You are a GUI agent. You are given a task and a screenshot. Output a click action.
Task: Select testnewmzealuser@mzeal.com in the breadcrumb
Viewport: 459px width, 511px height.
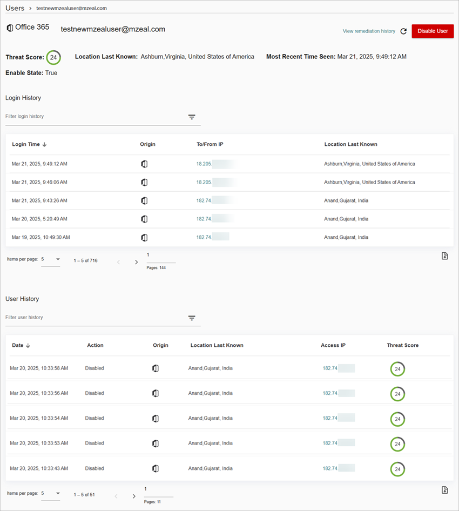point(71,8)
